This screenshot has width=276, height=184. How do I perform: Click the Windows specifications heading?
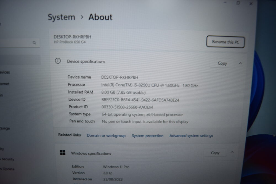pyautogui.click(x=91, y=153)
